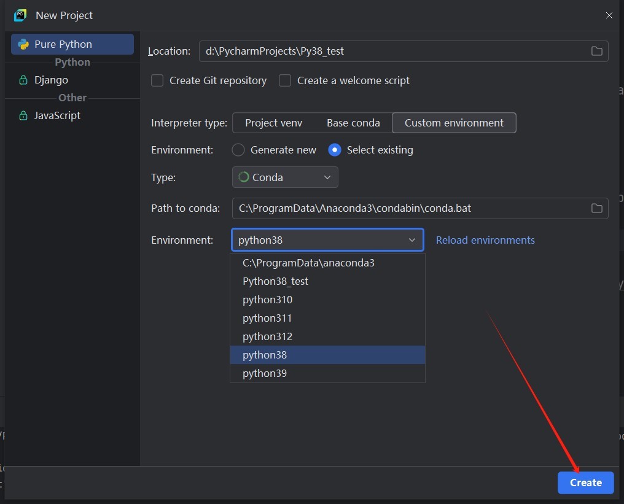Click the lock icon next to Django
The width and height of the screenshot is (624, 504).
[23, 80]
